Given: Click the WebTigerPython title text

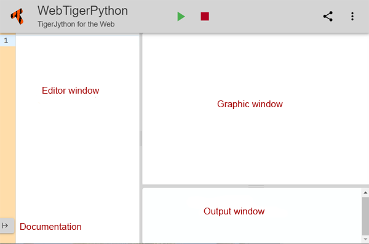Looking at the screenshot, I should coord(82,11).
